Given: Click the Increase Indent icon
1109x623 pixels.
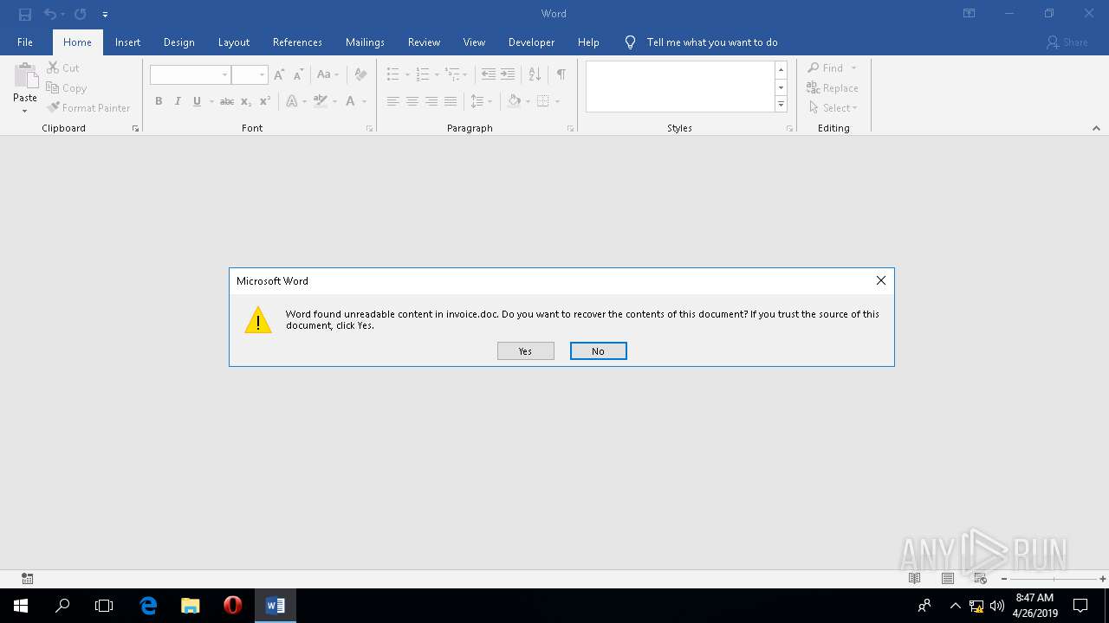Looking at the screenshot, I should tap(508, 75).
